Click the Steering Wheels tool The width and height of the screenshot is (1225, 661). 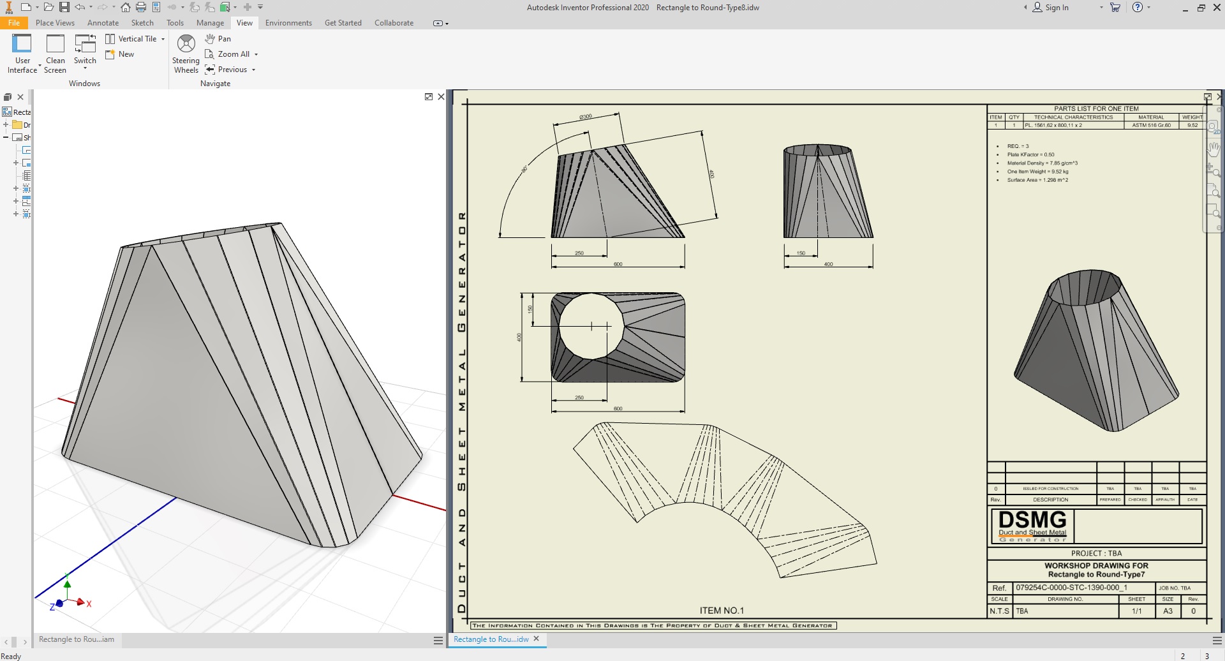(x=186, y=54)
